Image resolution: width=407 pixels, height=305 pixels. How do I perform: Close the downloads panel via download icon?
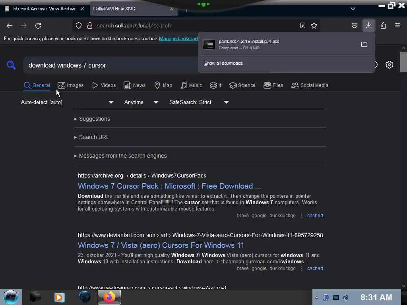pos(368,25)
